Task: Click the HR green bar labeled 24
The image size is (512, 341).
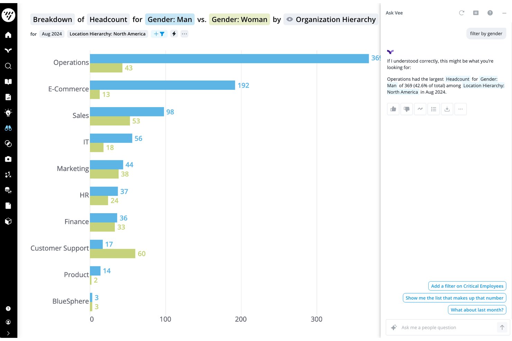Action: click(99, 200)
